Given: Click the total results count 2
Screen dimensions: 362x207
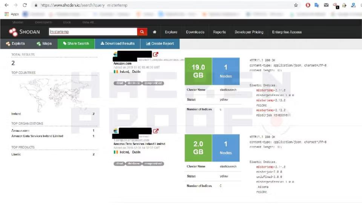Looking at the screenshot, I should [13, 63].
